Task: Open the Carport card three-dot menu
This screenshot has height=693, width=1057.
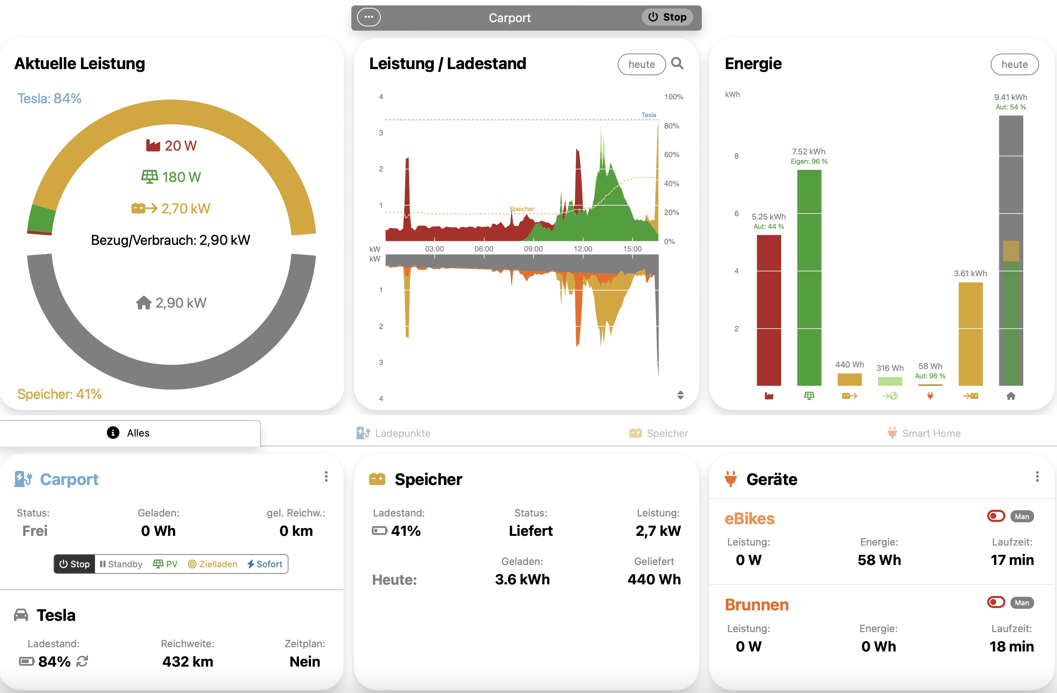Action: click(326, 476)
